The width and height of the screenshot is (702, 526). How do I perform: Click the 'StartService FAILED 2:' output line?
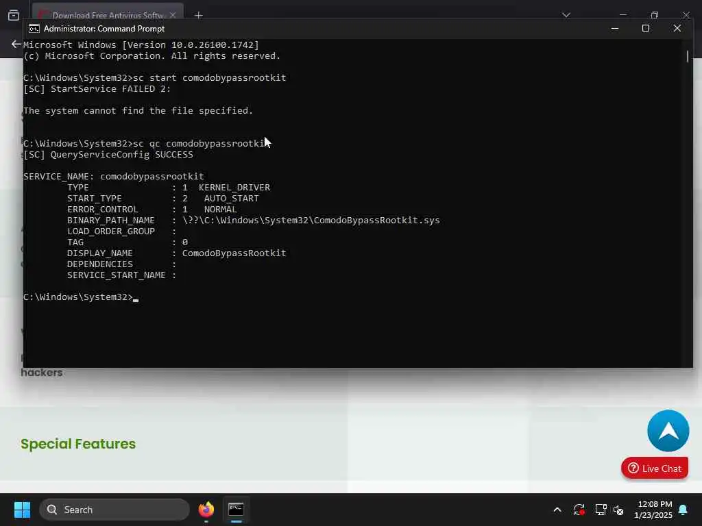(x=97, y=88)
